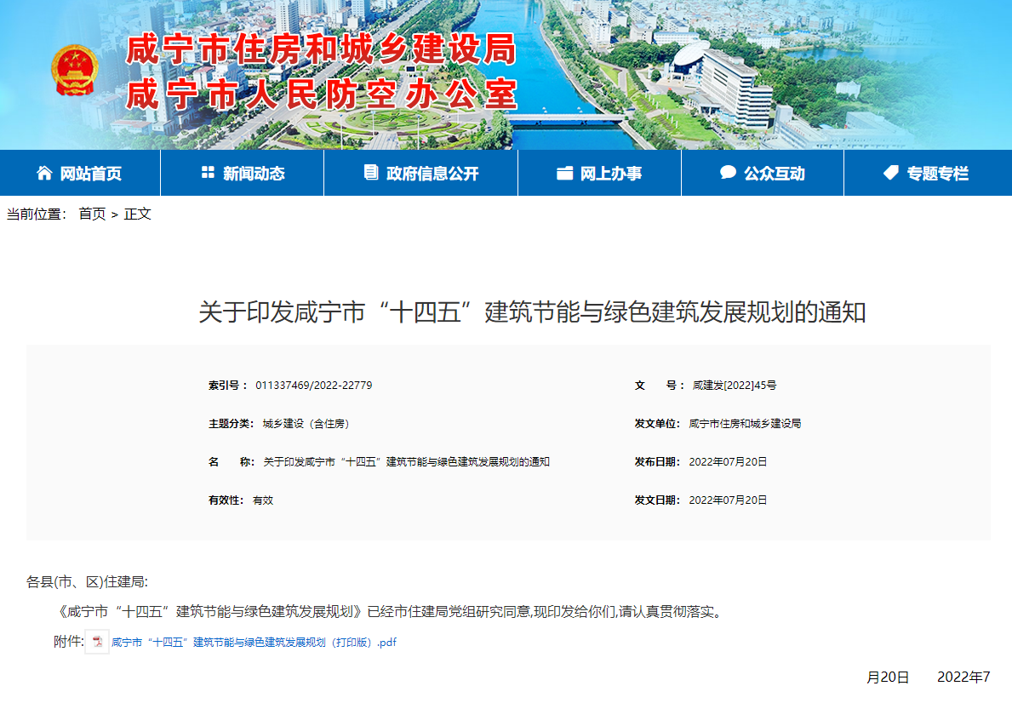The width and height of the screenshot is (1012, 726).
Task: Click the 网上办事 navigation entry
Action: [611, 172]
